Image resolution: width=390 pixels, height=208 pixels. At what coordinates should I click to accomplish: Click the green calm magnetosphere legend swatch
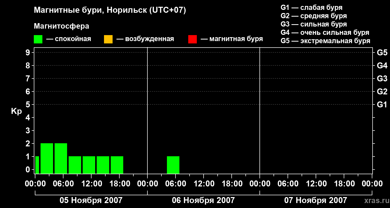pyautogui.click(x=38, y=39)
